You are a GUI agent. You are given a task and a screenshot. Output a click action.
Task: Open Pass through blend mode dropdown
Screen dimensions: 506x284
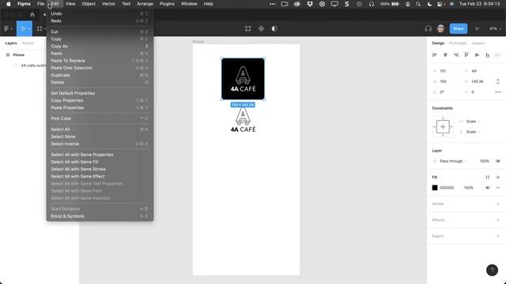[453, 161]
